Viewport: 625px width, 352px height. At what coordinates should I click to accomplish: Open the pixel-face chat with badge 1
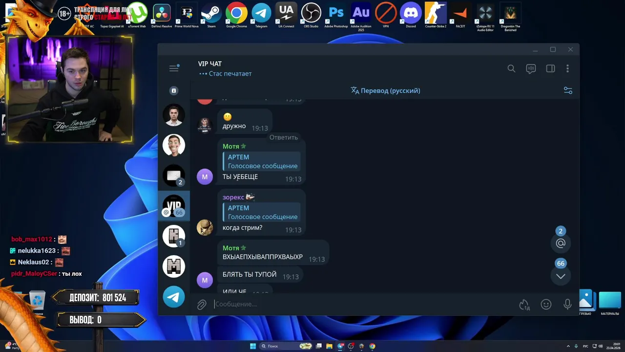174,236
